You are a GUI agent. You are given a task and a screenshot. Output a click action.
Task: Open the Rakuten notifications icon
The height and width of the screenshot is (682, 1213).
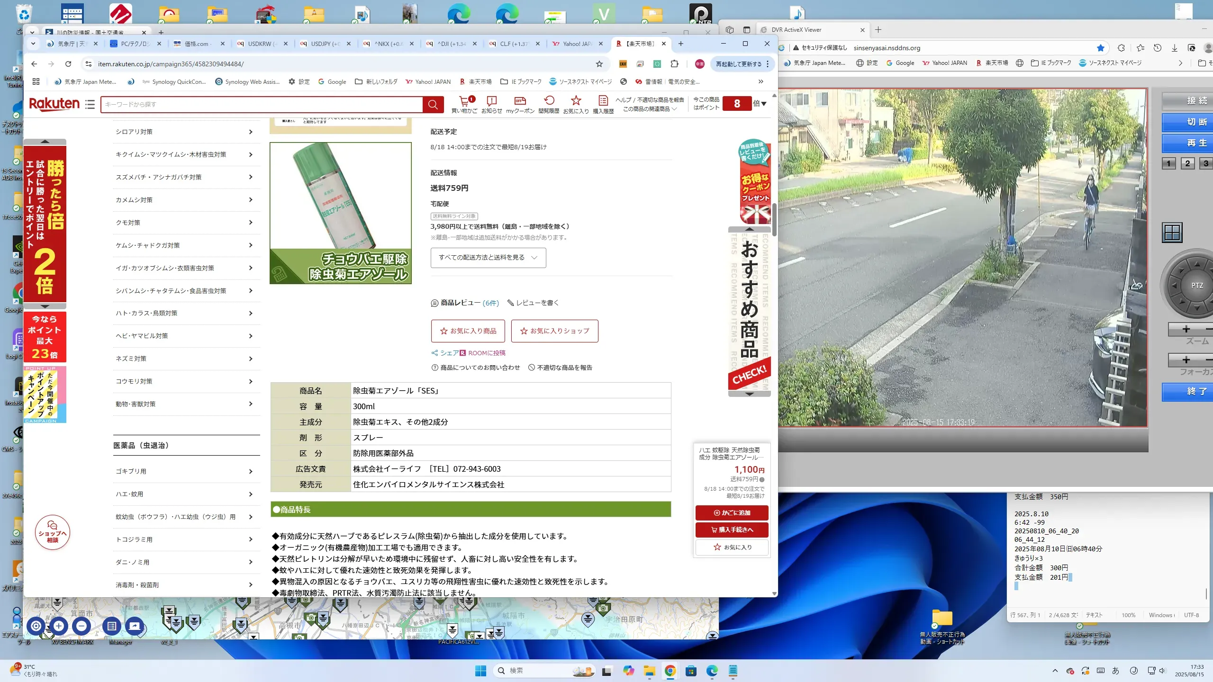click(x=491, y=101)
